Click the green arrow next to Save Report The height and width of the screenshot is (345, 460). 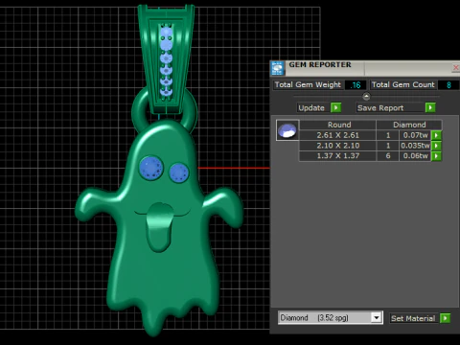click(x=430, y=107)
